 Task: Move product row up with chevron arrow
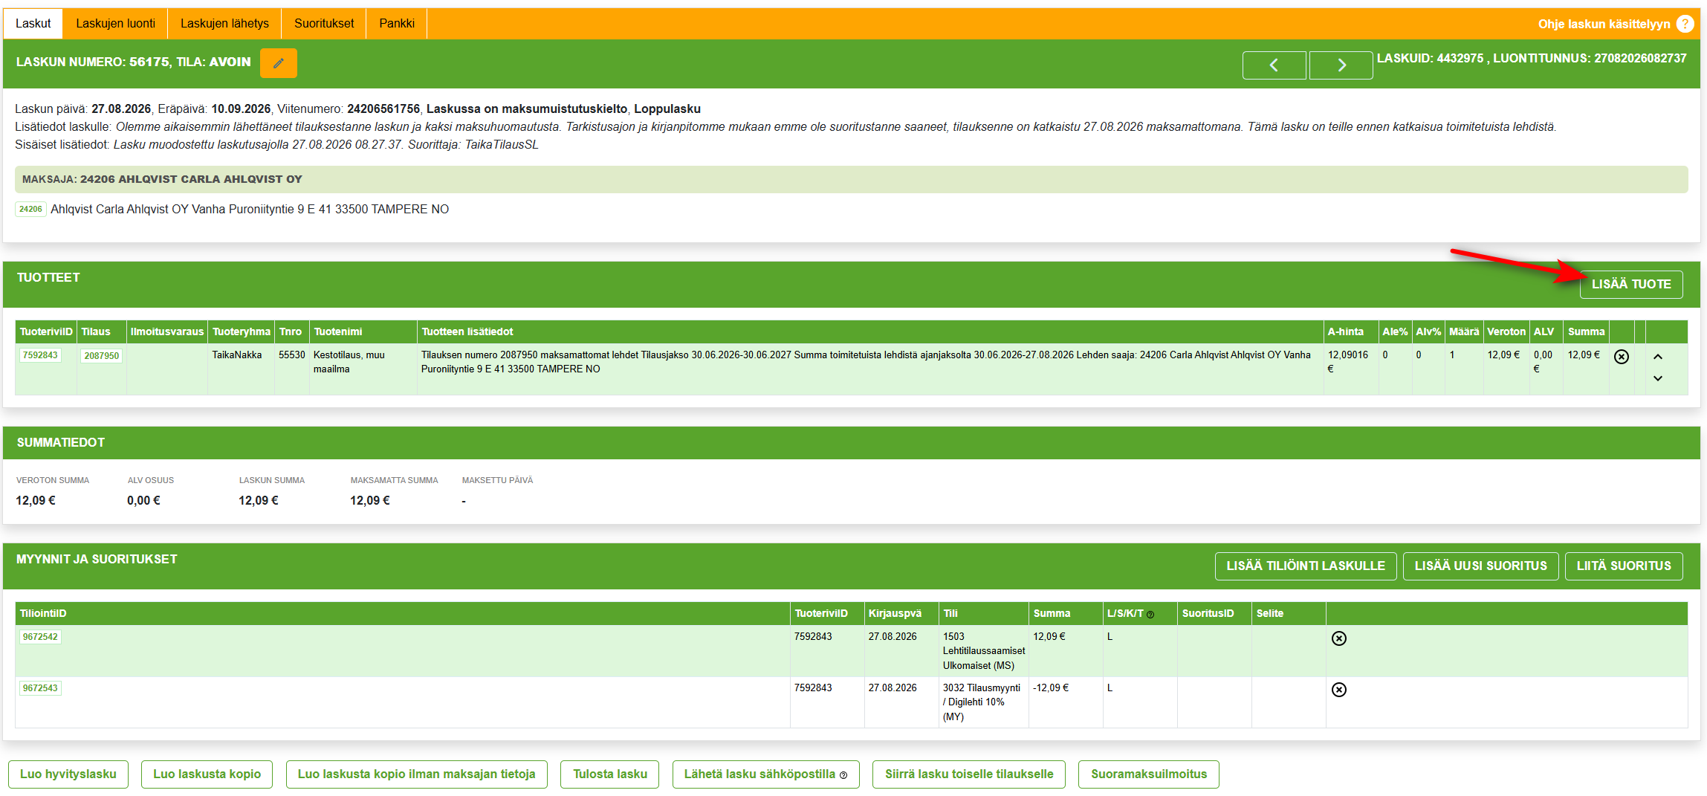coord(1657,357)
